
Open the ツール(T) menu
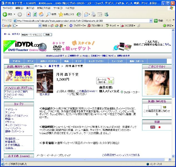pos(58,8)
